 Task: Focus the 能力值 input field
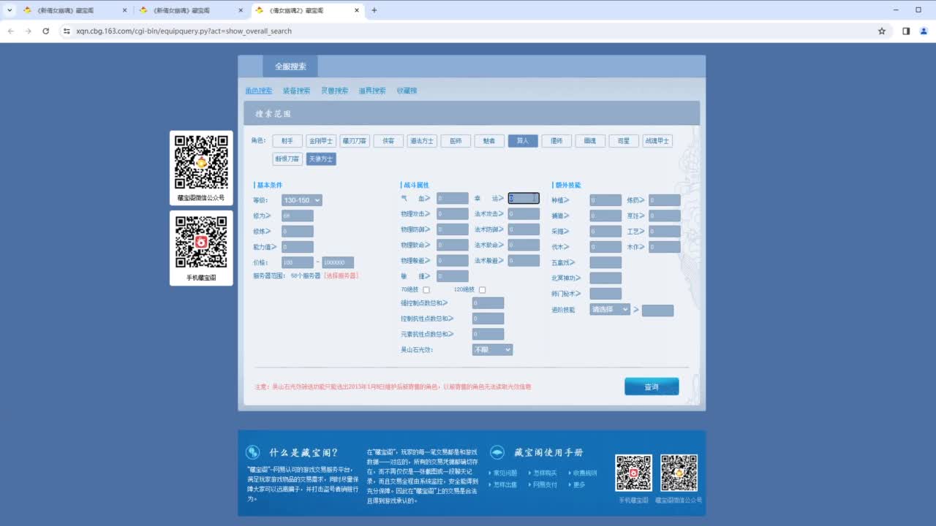(x=298, y=247)
